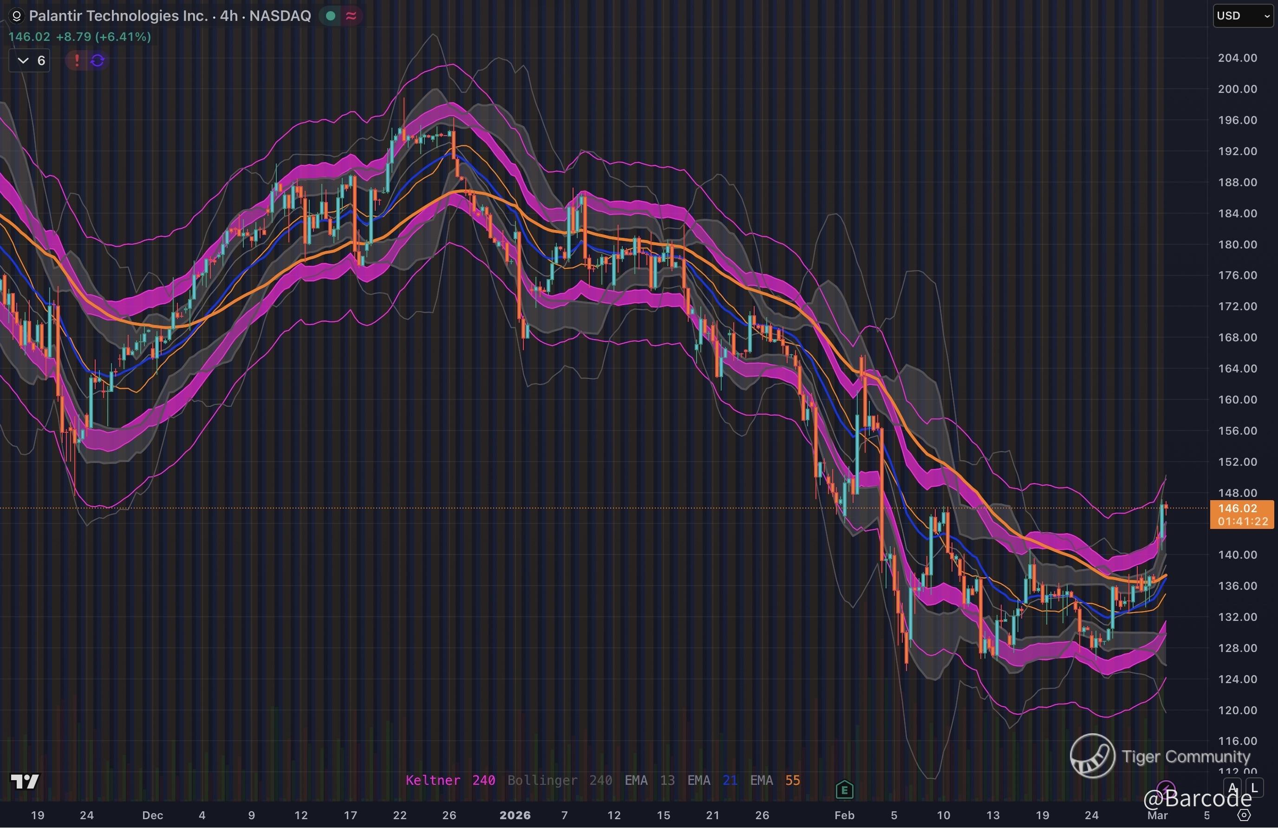The image size is (1278, 828).
Task: Click the 2026 label on time axis
Action: coord(515,815)
